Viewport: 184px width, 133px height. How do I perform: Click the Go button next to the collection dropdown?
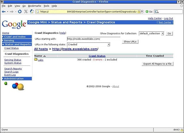169,33
